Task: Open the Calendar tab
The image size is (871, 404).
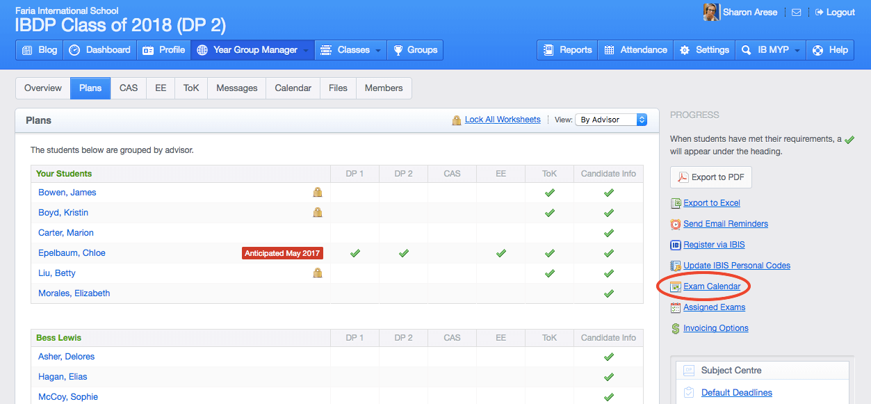Action: 293,88
